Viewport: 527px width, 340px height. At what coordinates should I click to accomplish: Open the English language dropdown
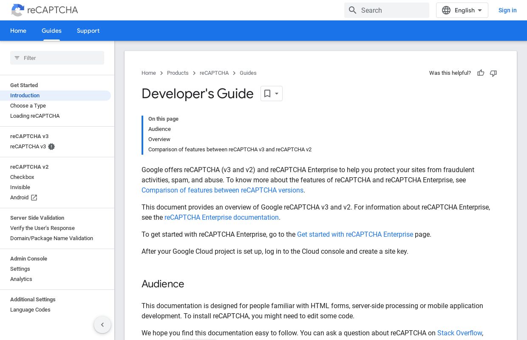coord(462,10)
